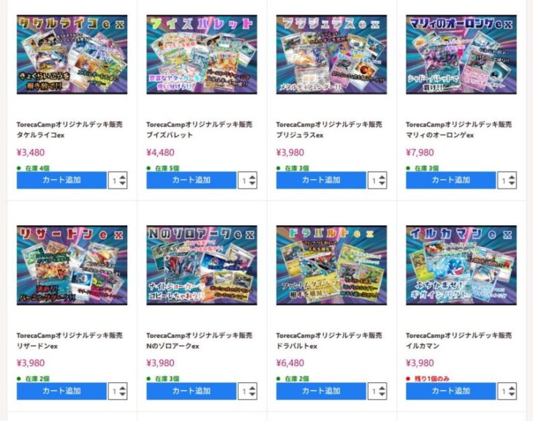
Task: Click quantity field for イルカマン
Action: [507, 391]
